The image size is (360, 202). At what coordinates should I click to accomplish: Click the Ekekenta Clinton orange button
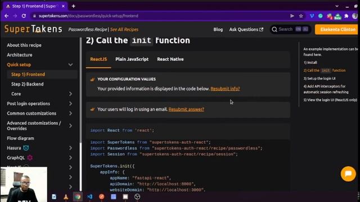[337, 30]
